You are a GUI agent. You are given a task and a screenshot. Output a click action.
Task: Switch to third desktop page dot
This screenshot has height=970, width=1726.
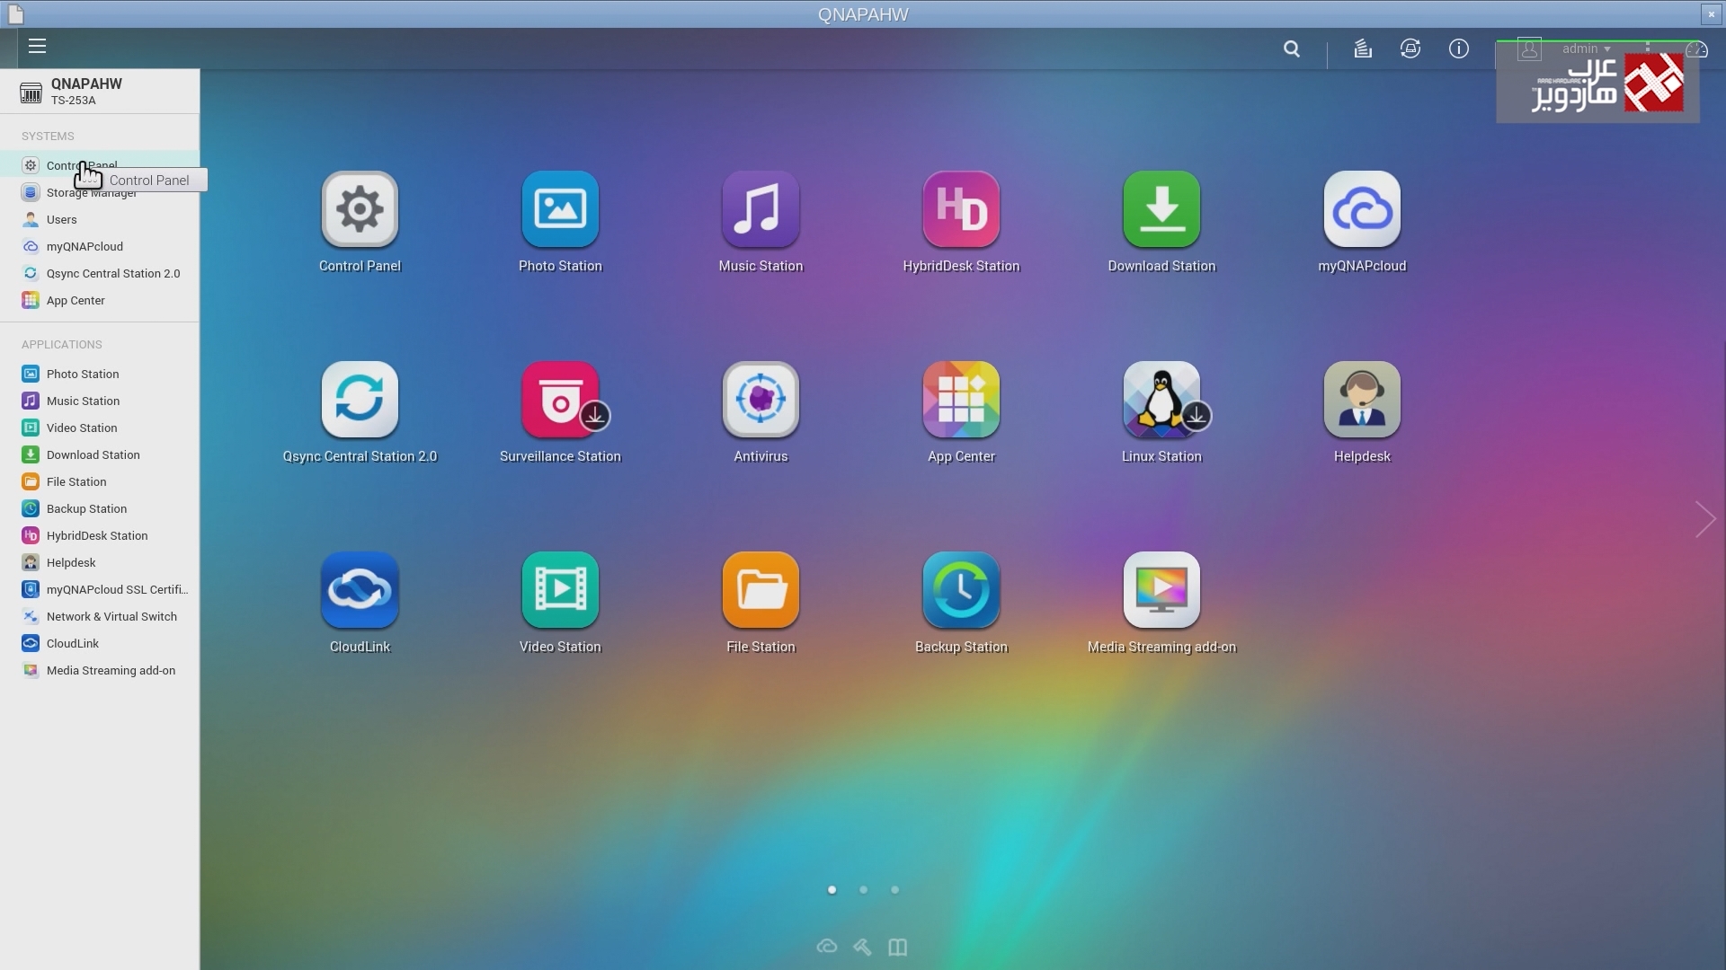[894, 890]
